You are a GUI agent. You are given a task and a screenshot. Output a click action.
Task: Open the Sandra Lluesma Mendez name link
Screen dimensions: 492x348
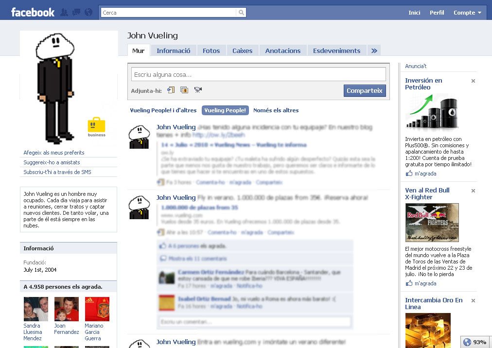pos(33,332)
